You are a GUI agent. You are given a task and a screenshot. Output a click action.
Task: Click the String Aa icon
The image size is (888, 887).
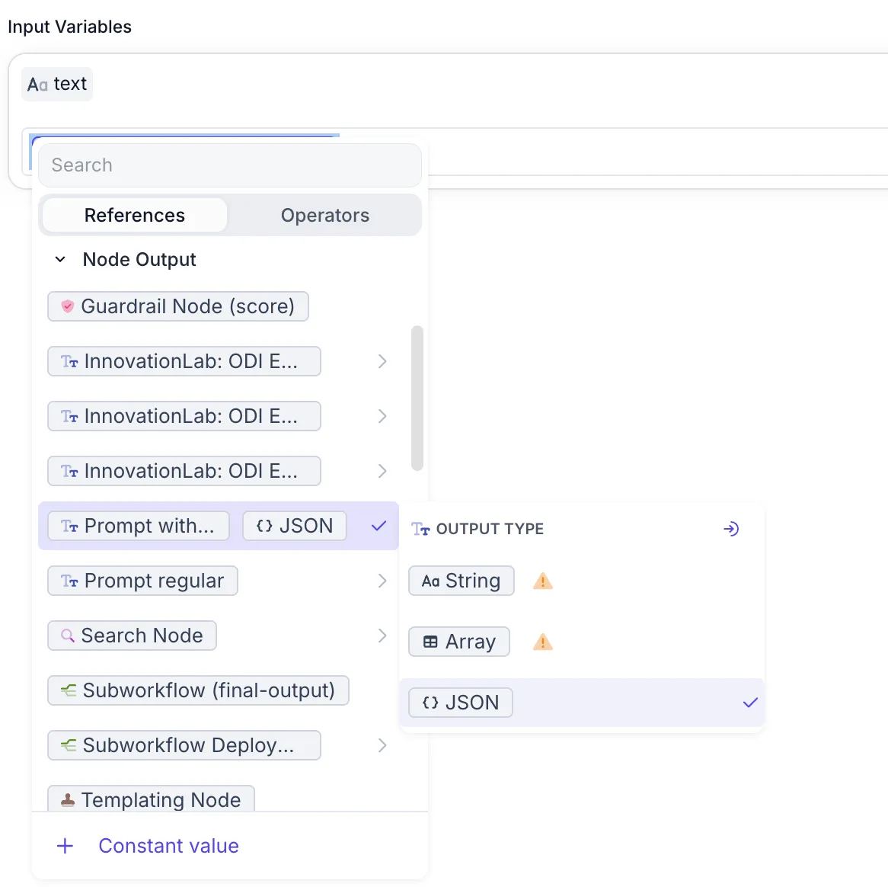click(430, 581)
